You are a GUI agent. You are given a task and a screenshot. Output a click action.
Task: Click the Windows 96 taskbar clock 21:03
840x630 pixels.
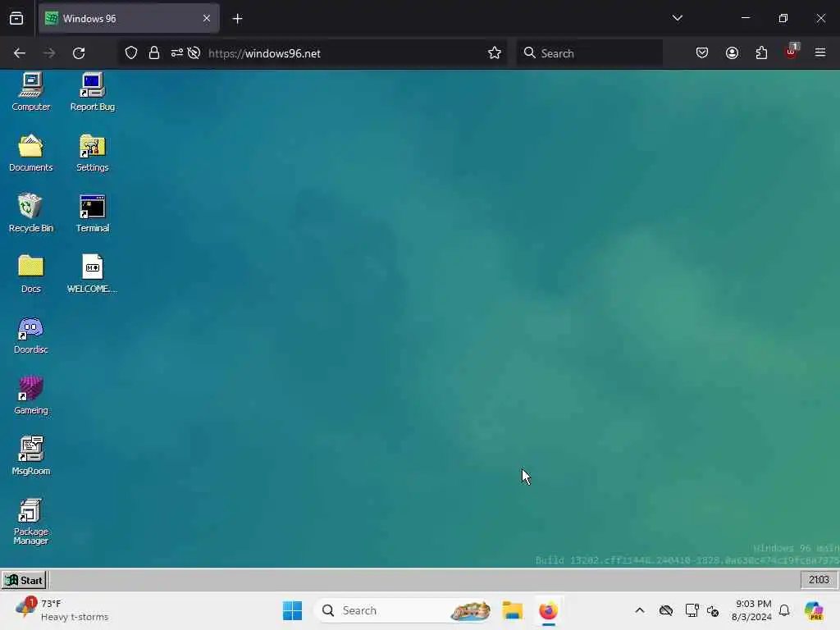click(819, 580)
